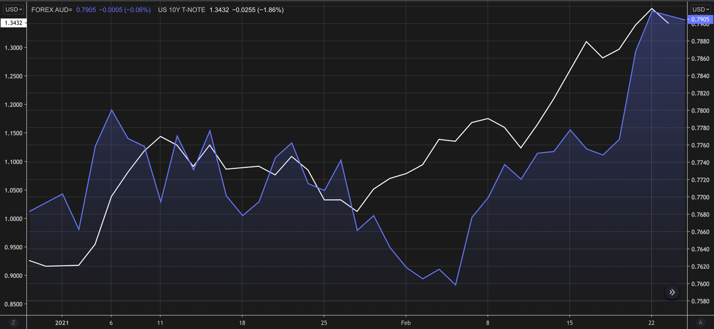Screen dimensions: 714x329
Task: Click the scroll-to-latest double arrow button
Action: 672,292
